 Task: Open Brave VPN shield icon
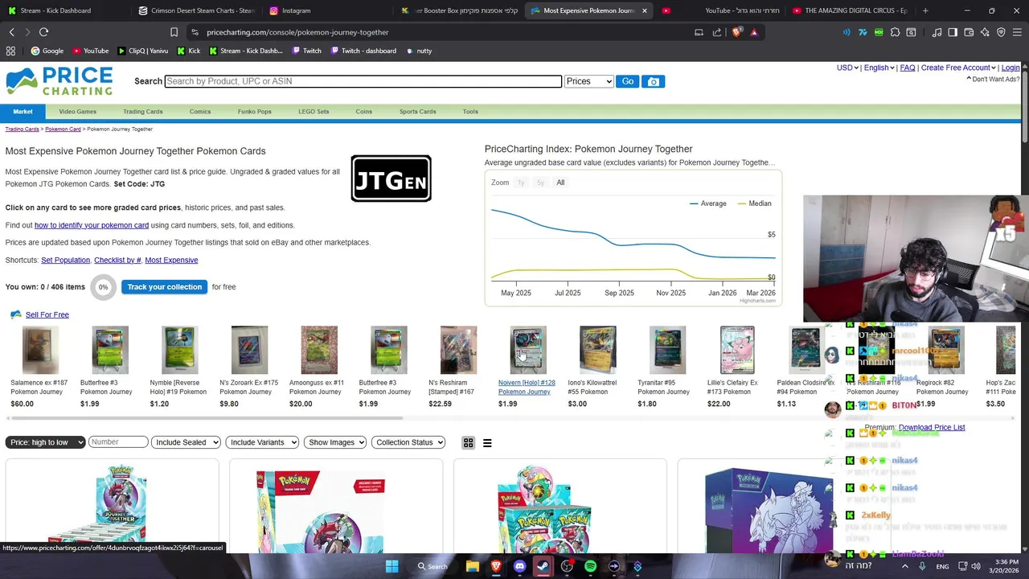[1001, 32]
